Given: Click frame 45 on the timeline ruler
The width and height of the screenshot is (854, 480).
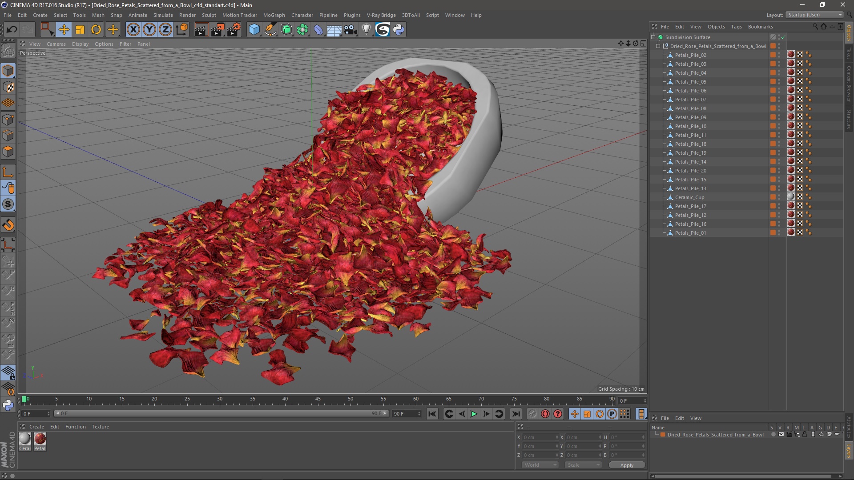Looking at the screenshot, I should pos(318,399).
